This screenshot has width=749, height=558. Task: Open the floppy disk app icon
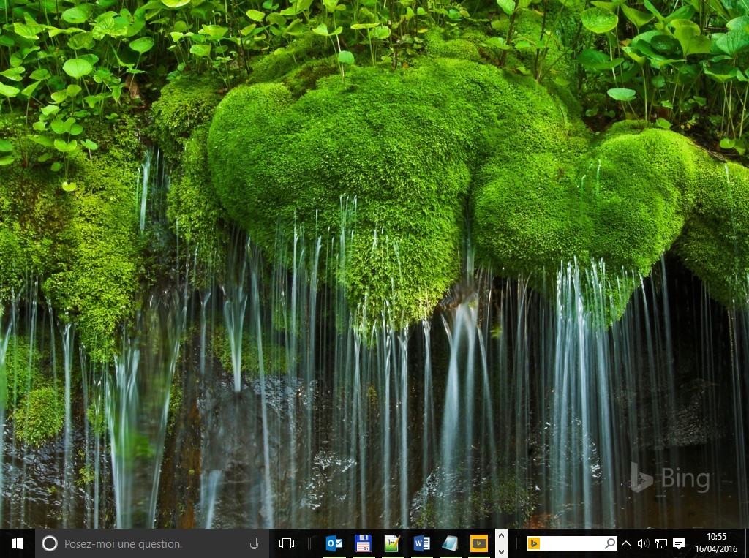click(363, 543)
